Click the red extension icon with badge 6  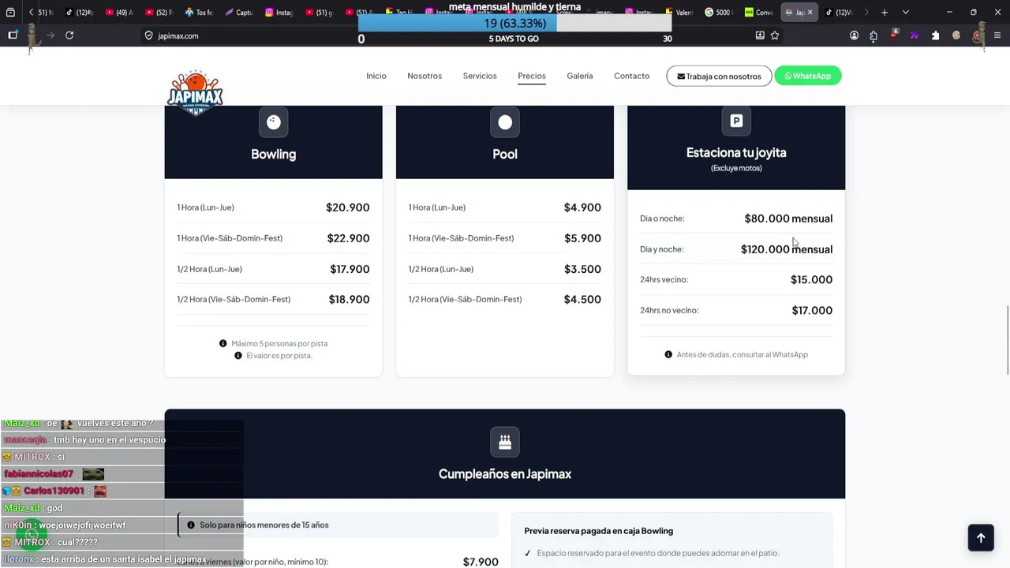click(x=894, y=35)
